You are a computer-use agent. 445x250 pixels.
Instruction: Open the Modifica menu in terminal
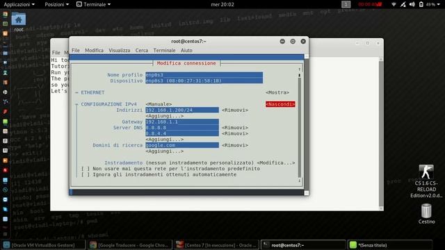tap(95, 50)
